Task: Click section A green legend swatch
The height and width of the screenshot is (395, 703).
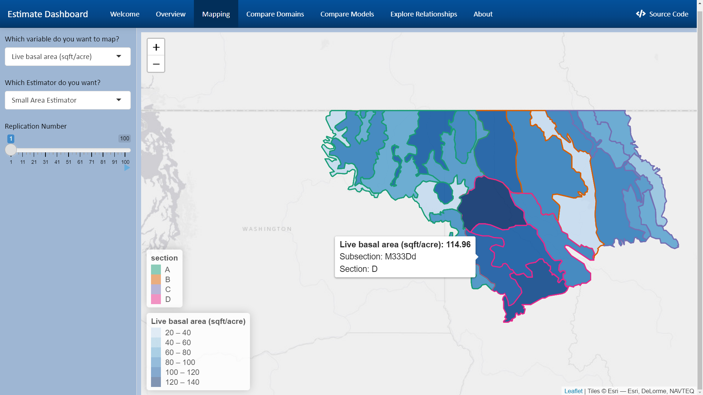Action: (156, 270)
